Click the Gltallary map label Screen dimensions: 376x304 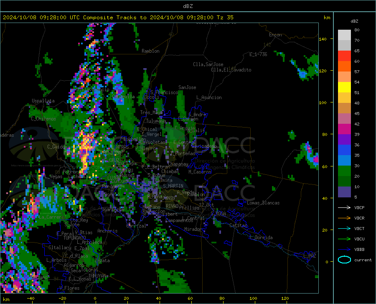[60, 248]
